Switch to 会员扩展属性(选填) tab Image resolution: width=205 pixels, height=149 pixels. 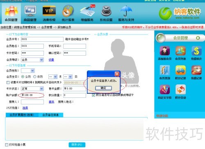(22, 115)
